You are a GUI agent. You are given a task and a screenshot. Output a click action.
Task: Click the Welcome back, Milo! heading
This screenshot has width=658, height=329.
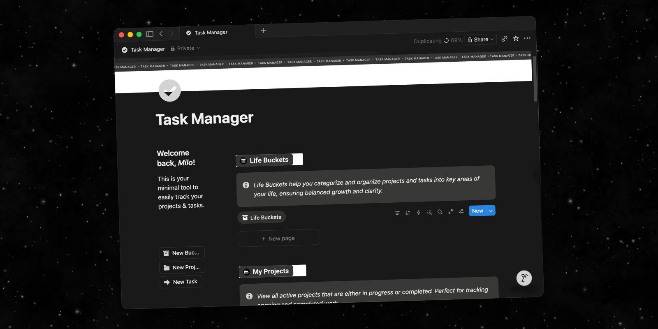(176, 158)
